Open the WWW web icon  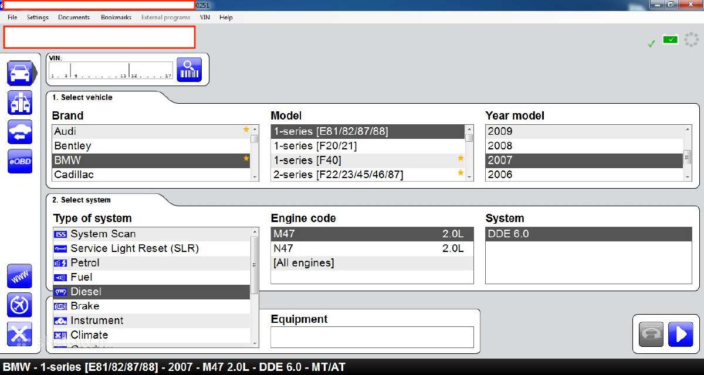(19, 277)
